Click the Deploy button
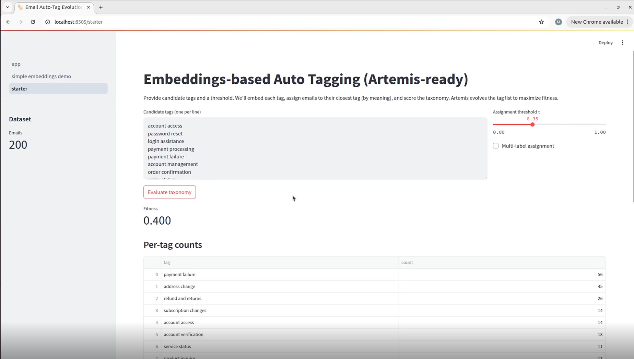Image resolution: width=634 pixels, height=359 pixels. [605, 43]
